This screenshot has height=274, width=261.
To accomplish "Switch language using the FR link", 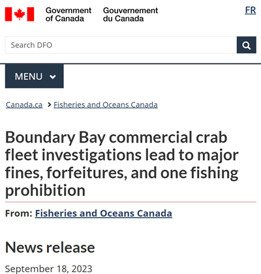I will tap(251, 10).
